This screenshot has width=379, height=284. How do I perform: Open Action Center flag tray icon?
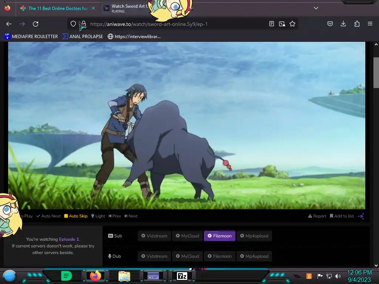[x=320, y=276]
